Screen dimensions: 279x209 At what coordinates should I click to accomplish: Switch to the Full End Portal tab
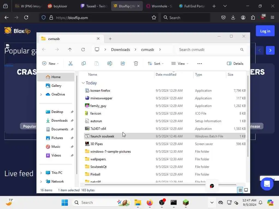click(x=192, y=6)
